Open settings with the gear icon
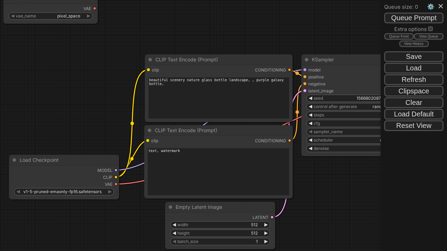Viewport: 447px width, 251px height. (431, 7)
